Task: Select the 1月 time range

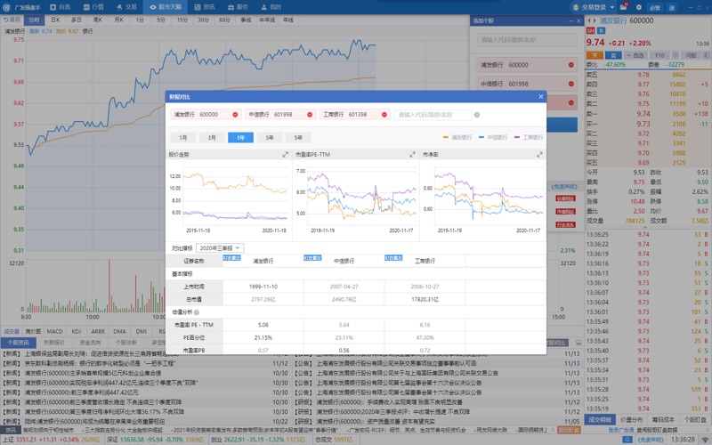Action: coord(182,138)
